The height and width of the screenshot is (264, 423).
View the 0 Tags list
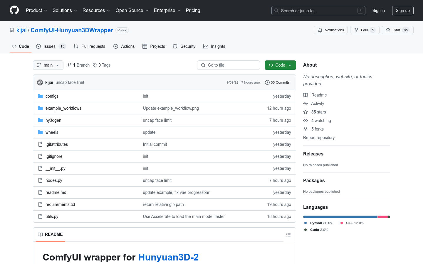click(102, 65)
